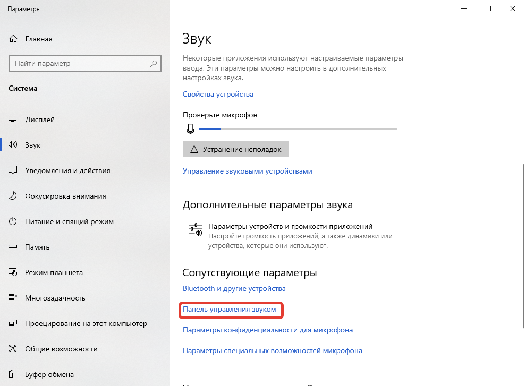This screenshot has height=386, width=525.
Task: Click the Display monitor icon
Action: pos(14,120)
